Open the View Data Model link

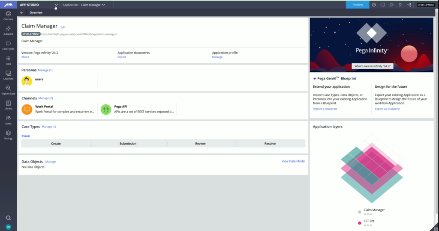pyautogui.click(x=293, y=161)
